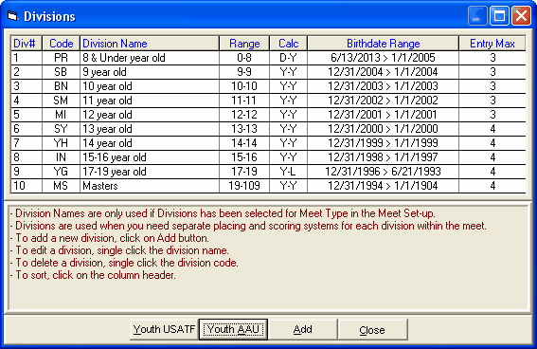This screenshot has height=349, width=537.
Task: Edit the '12 year old' division name
Action: [x=150, y=115]
